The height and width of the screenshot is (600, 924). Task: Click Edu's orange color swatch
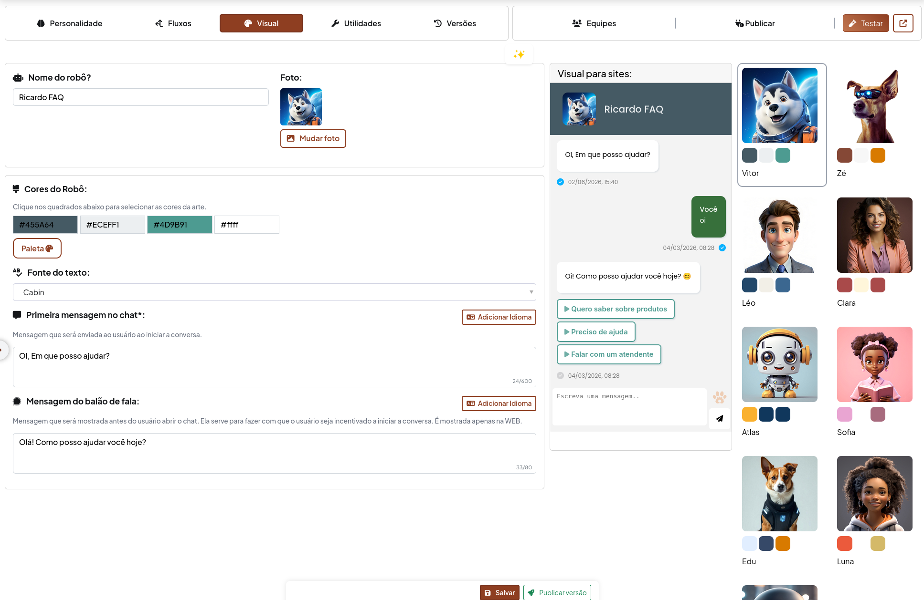pyautogui.click(x=783, y=544)
